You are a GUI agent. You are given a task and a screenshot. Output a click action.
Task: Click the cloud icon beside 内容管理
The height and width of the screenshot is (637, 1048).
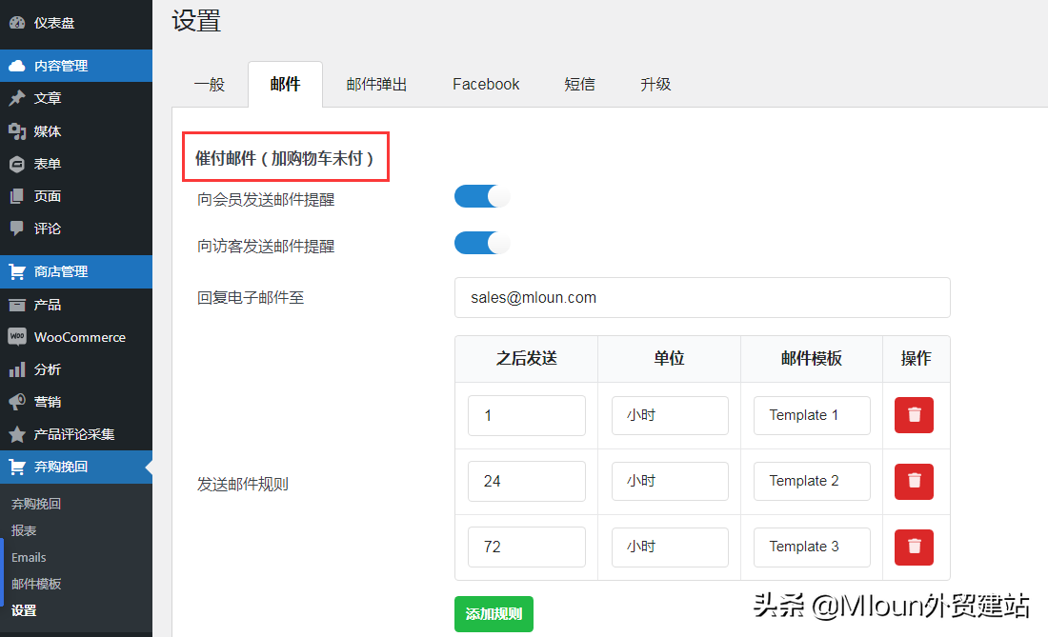[17, 66]
